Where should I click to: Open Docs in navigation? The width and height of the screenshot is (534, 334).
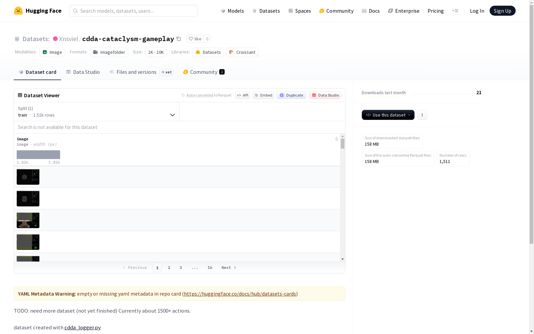(371, 11)
